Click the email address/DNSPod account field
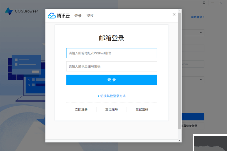 click(112, 53)
